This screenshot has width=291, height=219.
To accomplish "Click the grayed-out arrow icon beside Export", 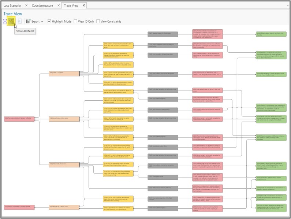I will pos(20,22).
